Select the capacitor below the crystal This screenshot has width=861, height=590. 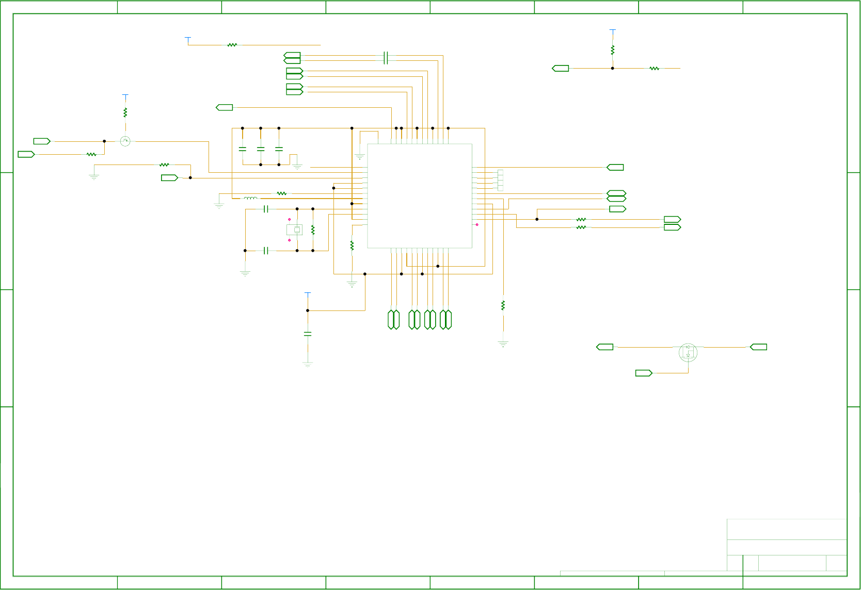point(266,251)
